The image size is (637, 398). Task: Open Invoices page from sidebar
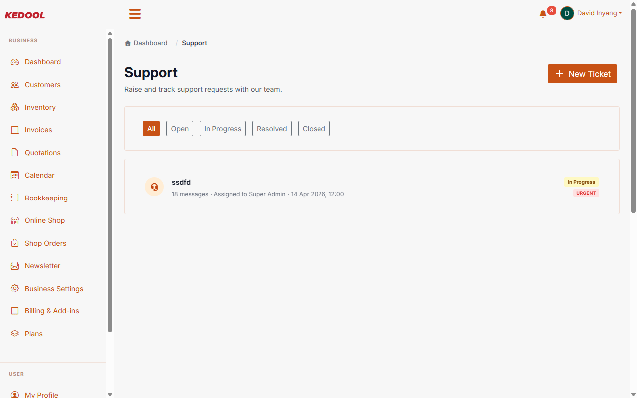pyautogui.click(x=38, y=130)
